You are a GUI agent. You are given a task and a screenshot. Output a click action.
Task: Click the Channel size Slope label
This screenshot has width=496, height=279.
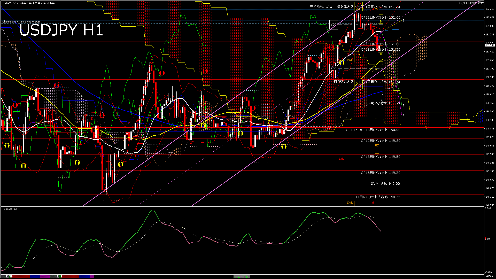(x=21, y=22)
